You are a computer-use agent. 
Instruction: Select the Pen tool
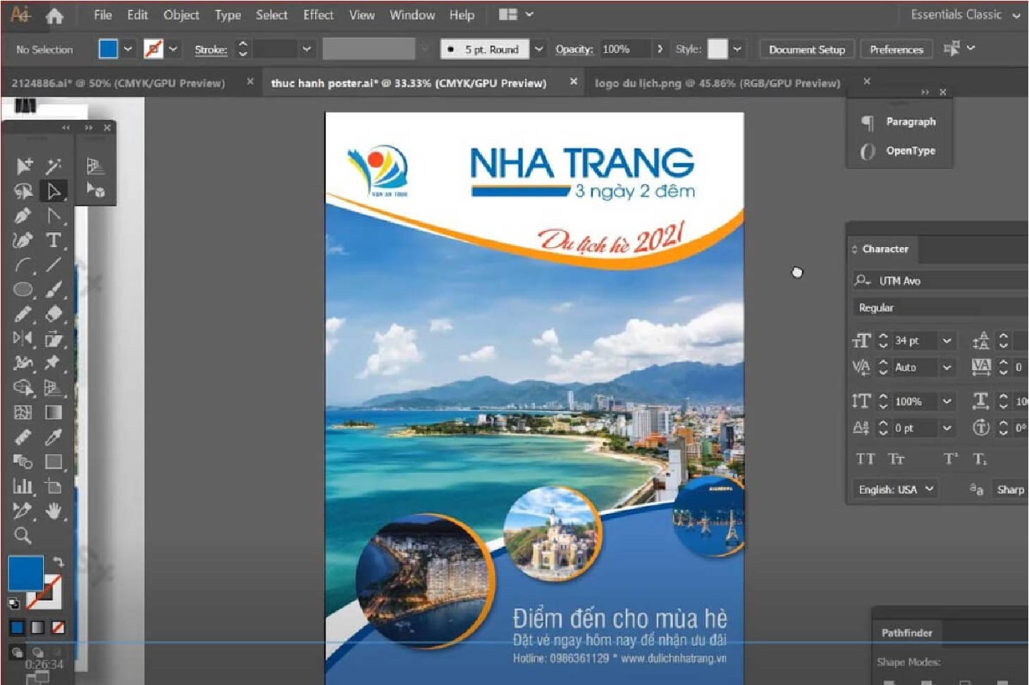23,215
